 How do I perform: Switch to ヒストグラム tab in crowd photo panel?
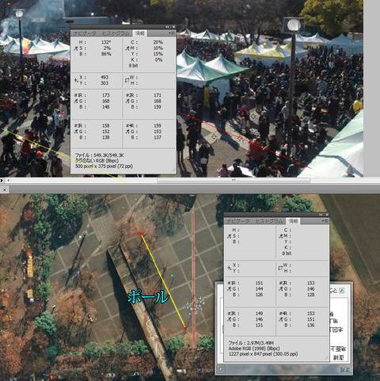pyautogui.click(x=116, y=33)
